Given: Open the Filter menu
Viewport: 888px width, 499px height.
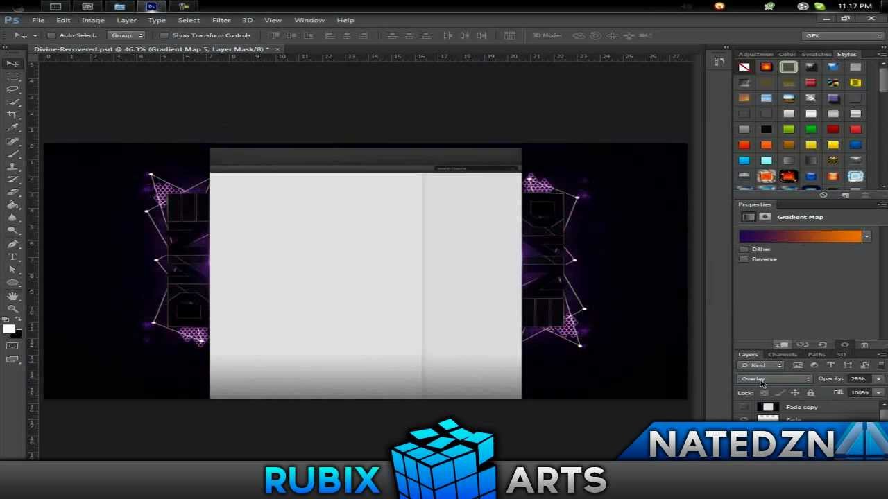Looking at the screenshot, I should pos(221,20).
